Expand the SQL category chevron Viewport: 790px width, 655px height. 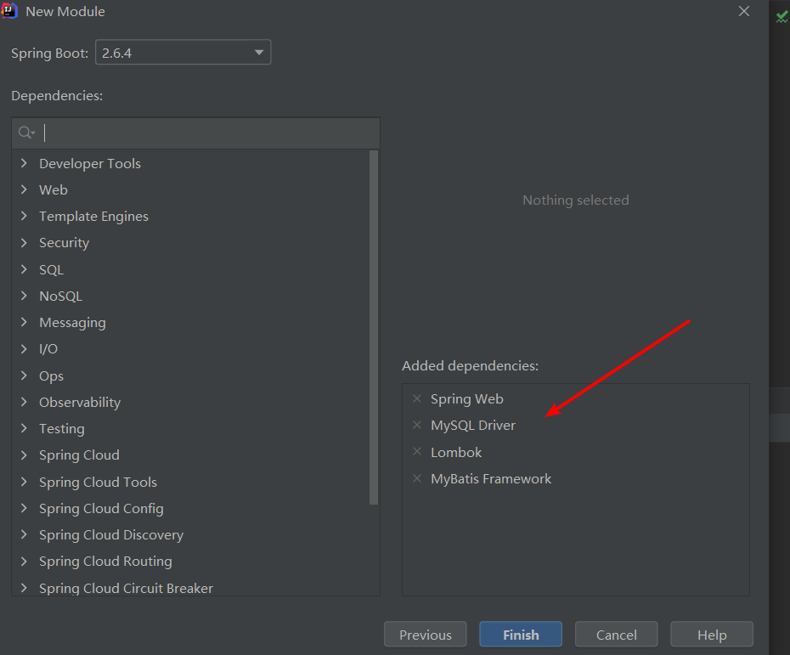point(24,269)
